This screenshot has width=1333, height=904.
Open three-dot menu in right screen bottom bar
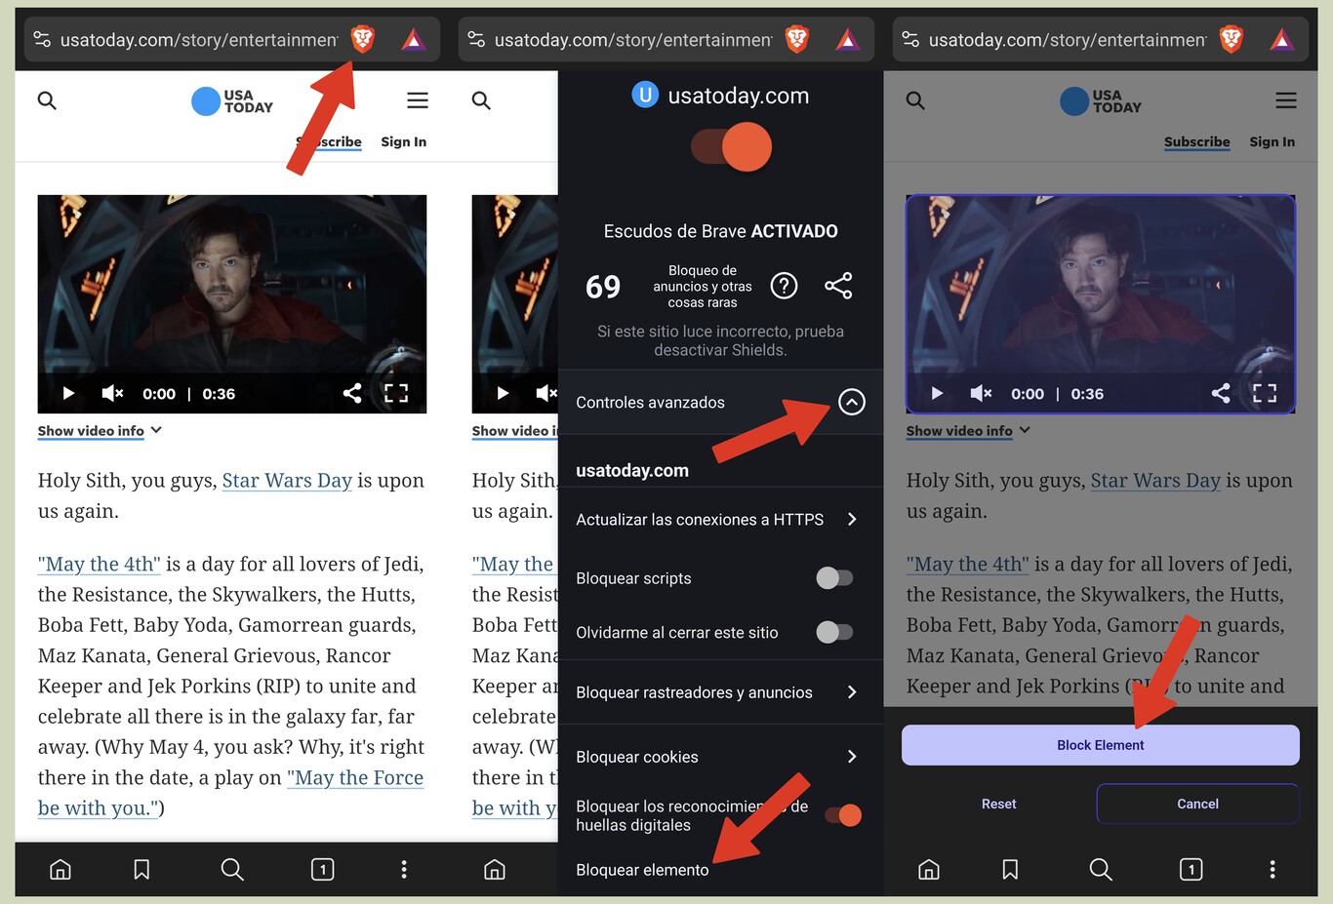[x=1272, y=869]
